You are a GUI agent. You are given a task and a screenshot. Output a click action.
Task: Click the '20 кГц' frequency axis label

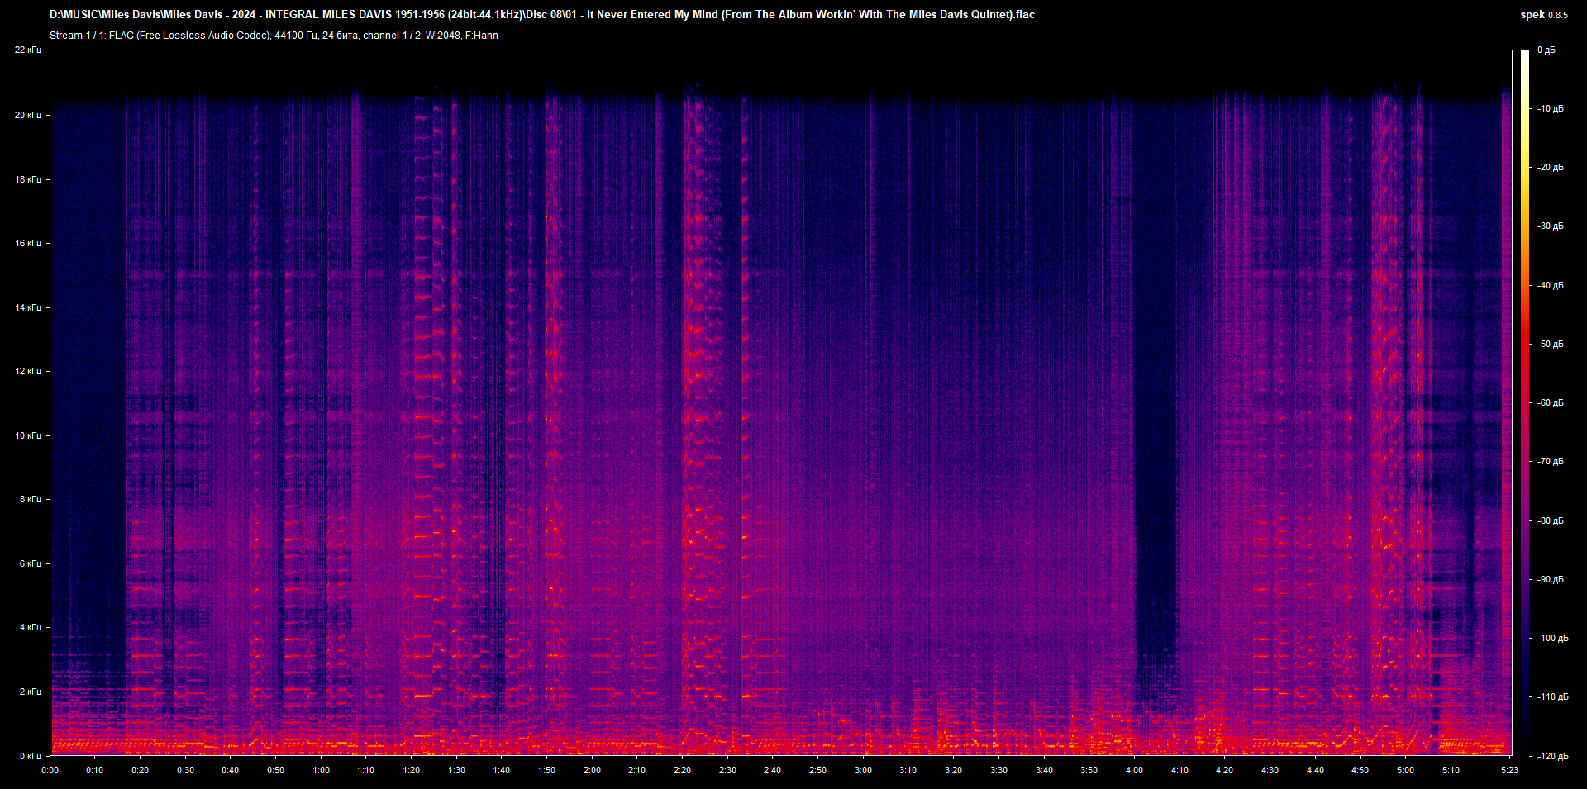click(x=28, y=115)
